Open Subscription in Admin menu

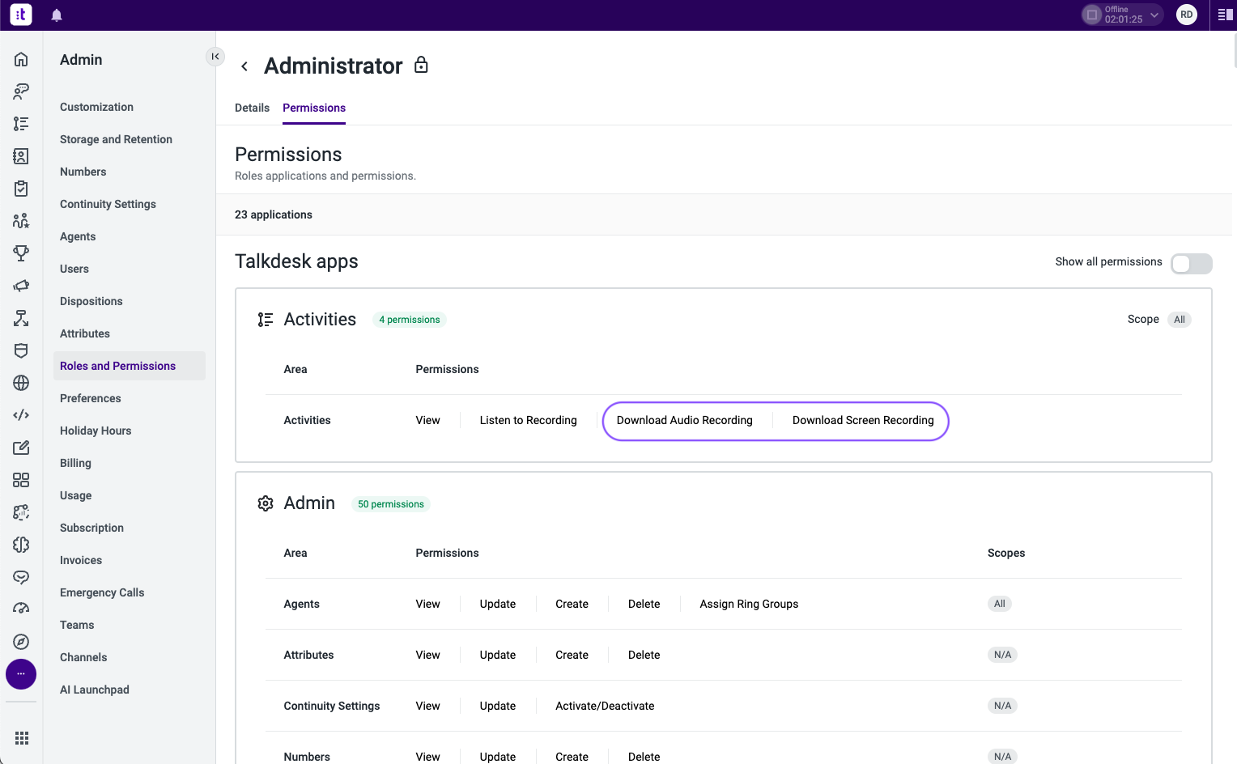click(x=91, y=528)
